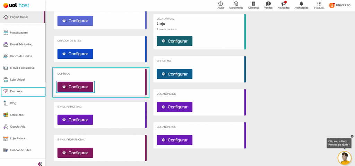Image resolution: width=355 pixels, height=166 pixels.
Task: Go to Página Inicial in sidebar
Action: [x=22, y=17]
